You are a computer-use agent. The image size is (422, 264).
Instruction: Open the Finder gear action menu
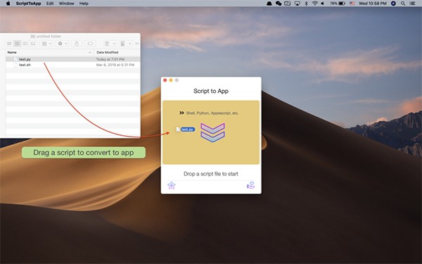click(x=63, y=44)
